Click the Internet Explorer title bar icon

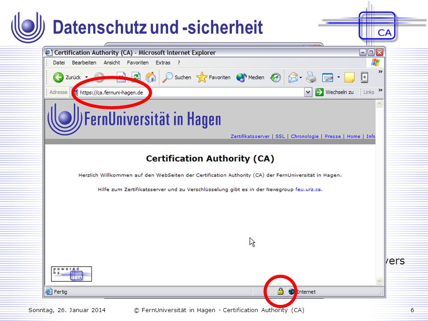click(x=49, y=53)
